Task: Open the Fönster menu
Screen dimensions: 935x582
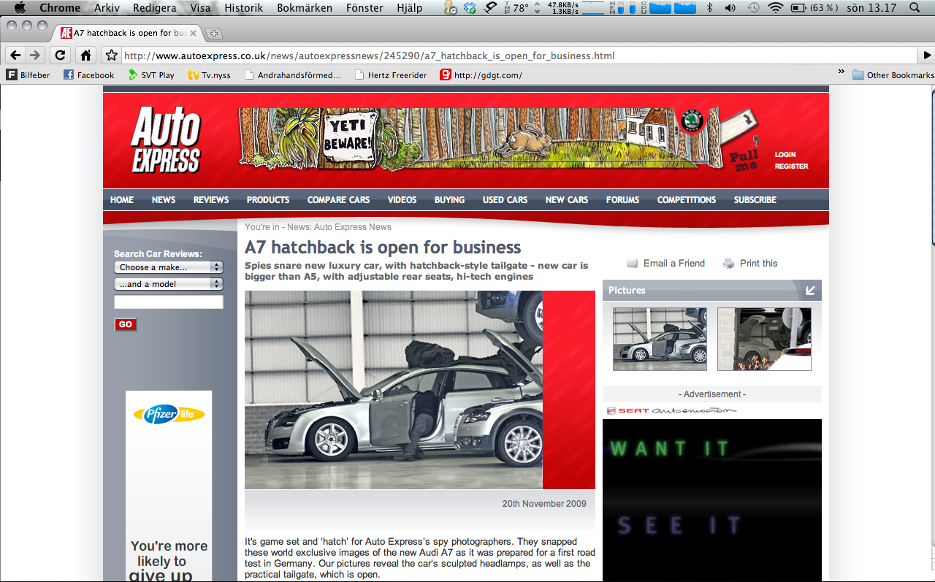Action: click(365, 8)
